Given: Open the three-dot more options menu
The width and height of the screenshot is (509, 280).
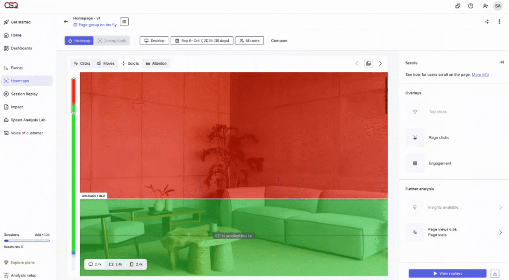Looking at the screenshot, I should [x=499, y=22].
